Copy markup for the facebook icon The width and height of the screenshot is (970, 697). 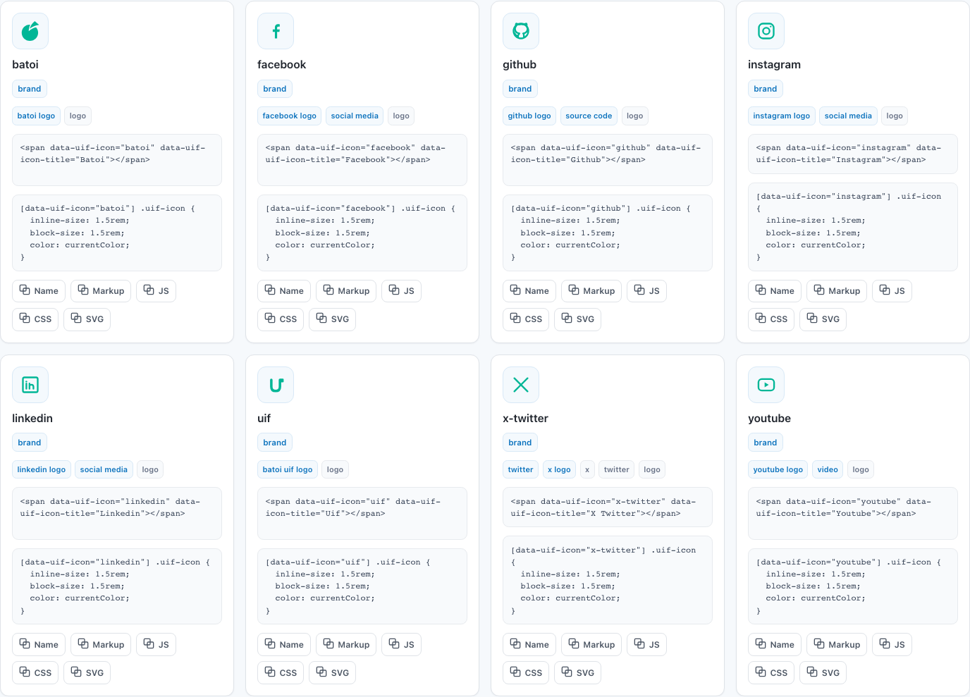(x=346, y=291)
